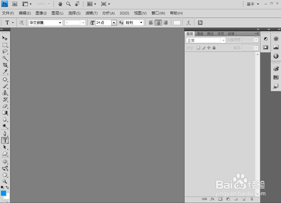Open the 编辑(E) menu
Viewport: 281px width, 203px height.
(x=25, y=13)
